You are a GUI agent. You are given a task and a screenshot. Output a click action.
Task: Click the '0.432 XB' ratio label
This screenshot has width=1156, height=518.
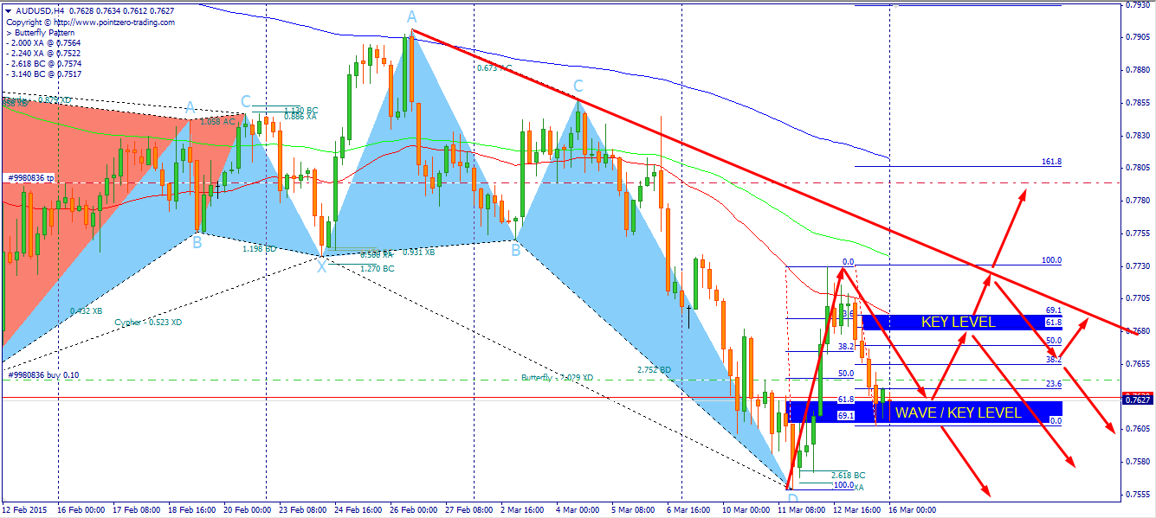click(86, 310)
